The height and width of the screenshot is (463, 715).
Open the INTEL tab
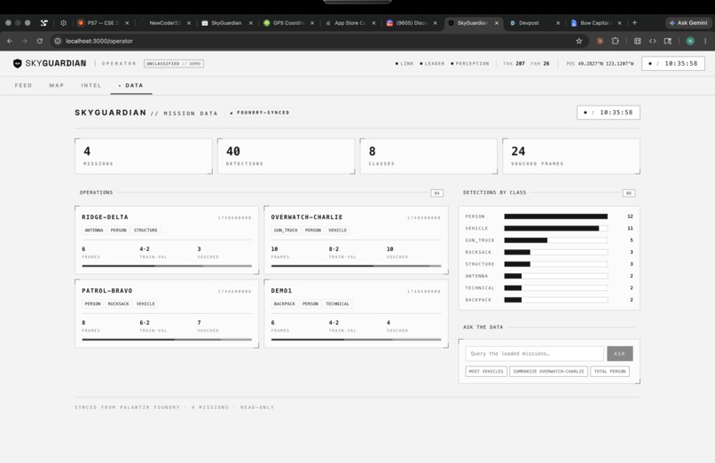click(91, 85)
